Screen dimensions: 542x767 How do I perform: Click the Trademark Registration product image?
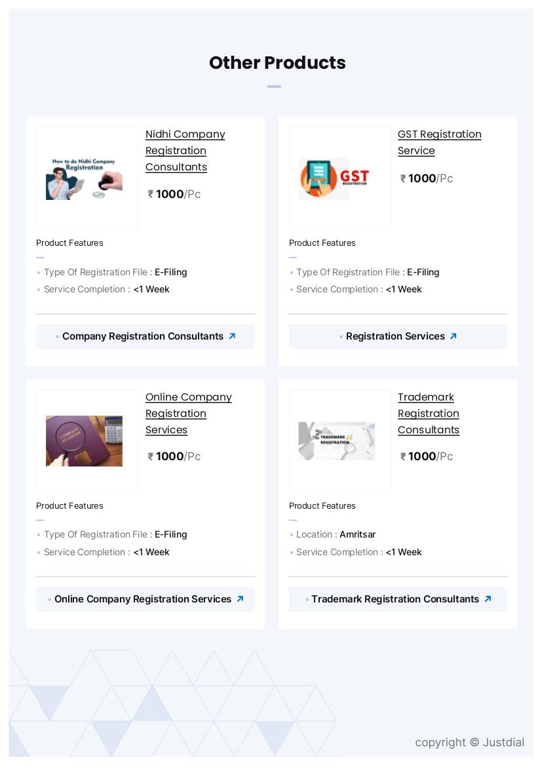[337, 441]
